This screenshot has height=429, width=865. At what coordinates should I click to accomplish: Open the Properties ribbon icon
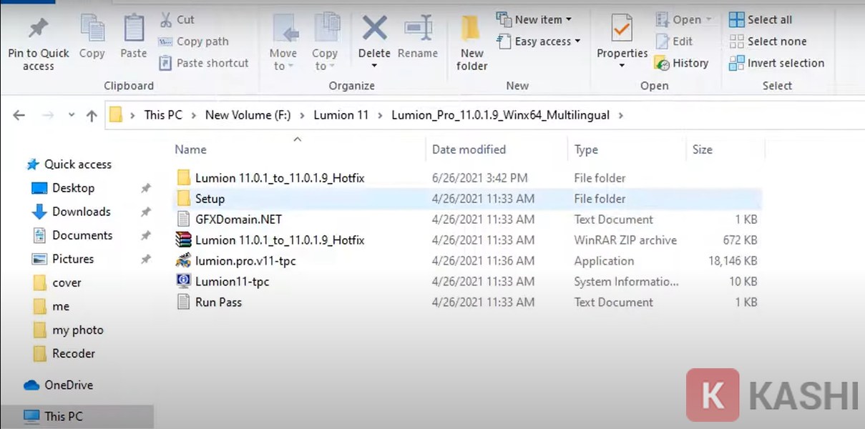tap(621, 30)
